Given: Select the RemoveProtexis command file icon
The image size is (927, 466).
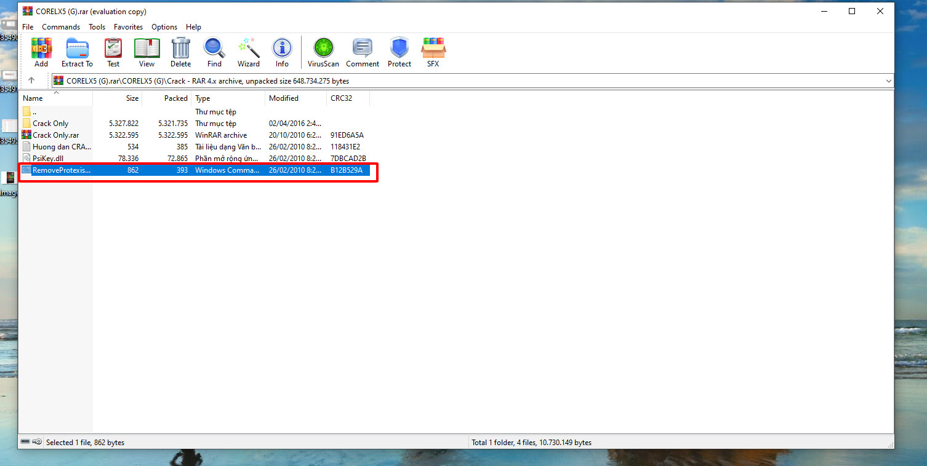Looking at the screenshot, I should tap(26, 170).
